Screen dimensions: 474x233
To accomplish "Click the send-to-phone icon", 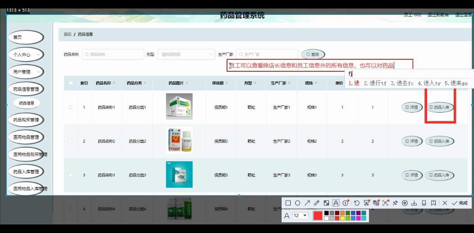I will [x=424, y=203].
